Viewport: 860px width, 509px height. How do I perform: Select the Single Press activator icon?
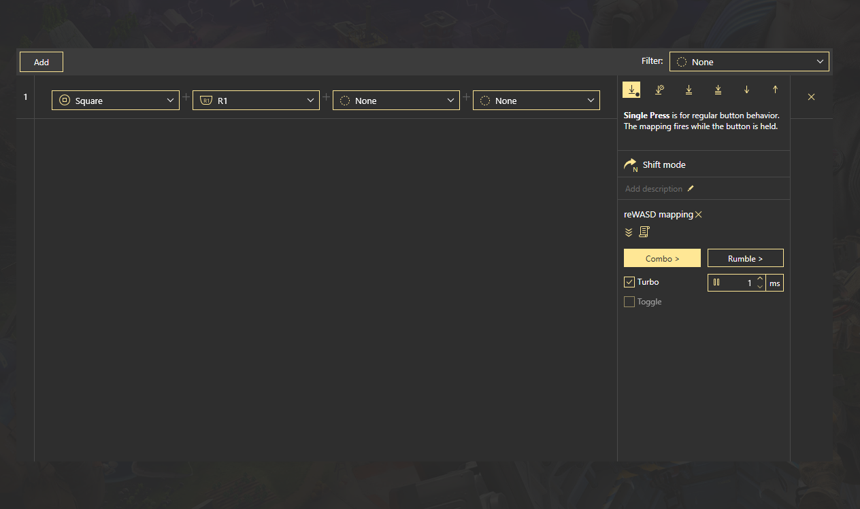coord(631,90)
